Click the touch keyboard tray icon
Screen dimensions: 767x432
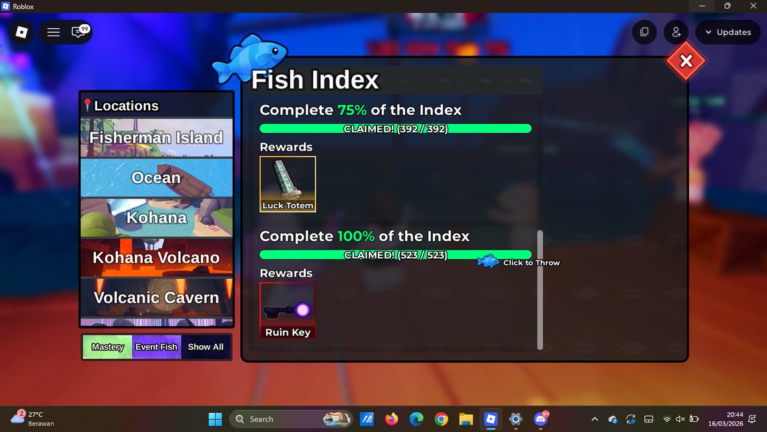pyautogui.click(x=648, y=419)
